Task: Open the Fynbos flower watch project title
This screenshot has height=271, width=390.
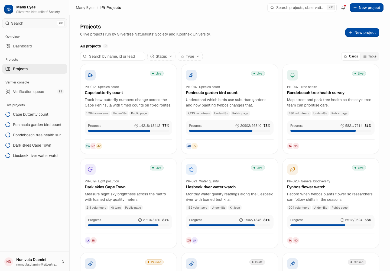Action: click(x=306, y=187)
